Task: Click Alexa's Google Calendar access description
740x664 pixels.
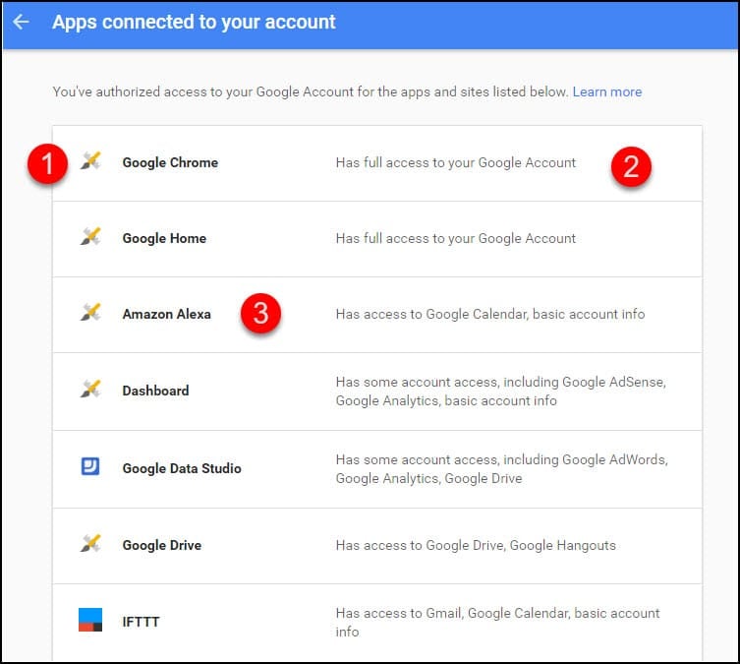Action: [x=489, y=314]
